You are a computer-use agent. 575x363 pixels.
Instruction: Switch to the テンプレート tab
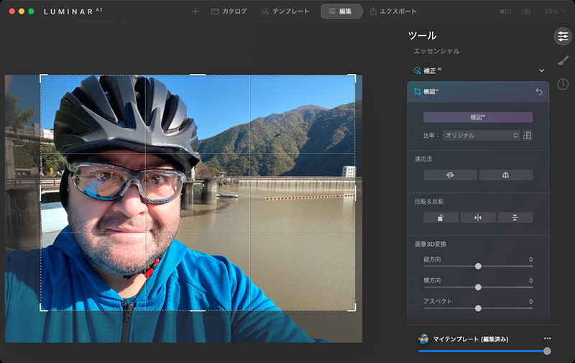click(285, 11)
